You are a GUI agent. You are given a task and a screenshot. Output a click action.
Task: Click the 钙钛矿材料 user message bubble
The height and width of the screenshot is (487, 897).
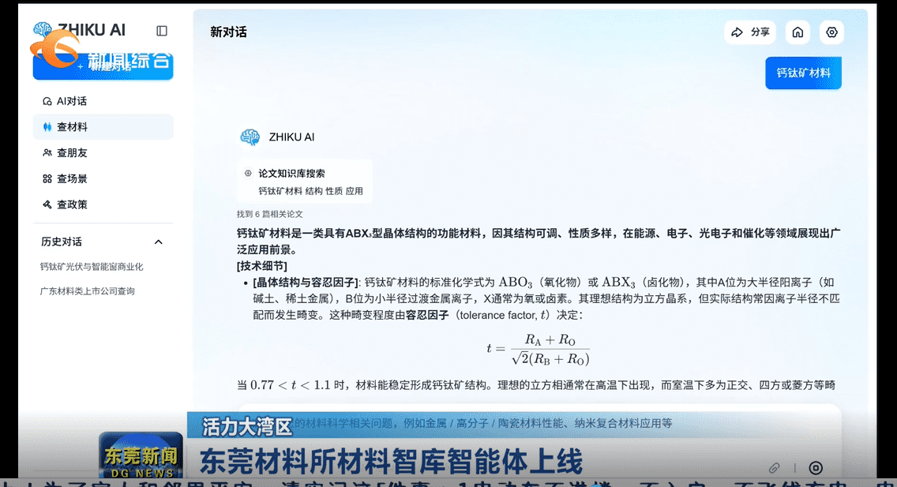point(803,73)
